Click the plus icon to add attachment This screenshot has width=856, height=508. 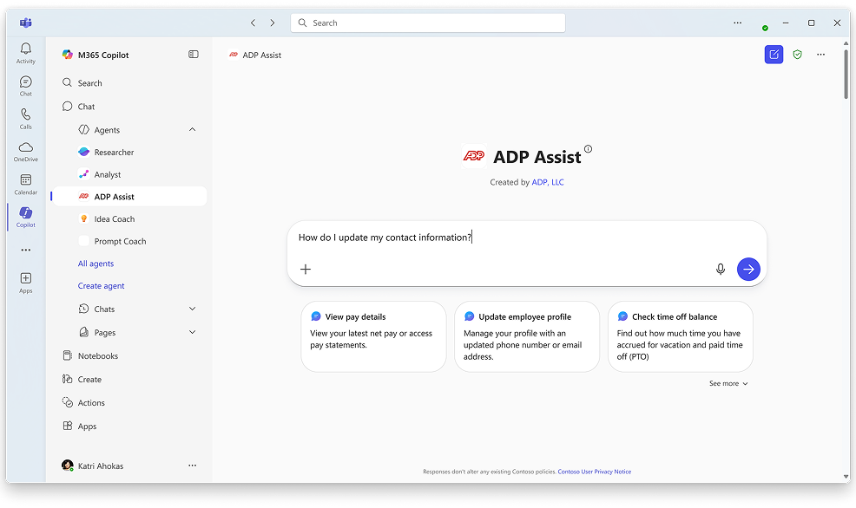tap(306, 270)
